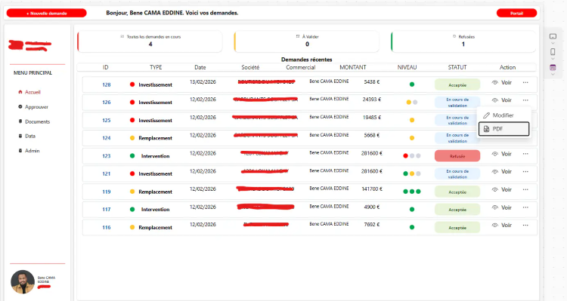The height and width of the screenshot is (301, 567).
Task: Click the Intervention type on request 123
Action: coord(155,156)
